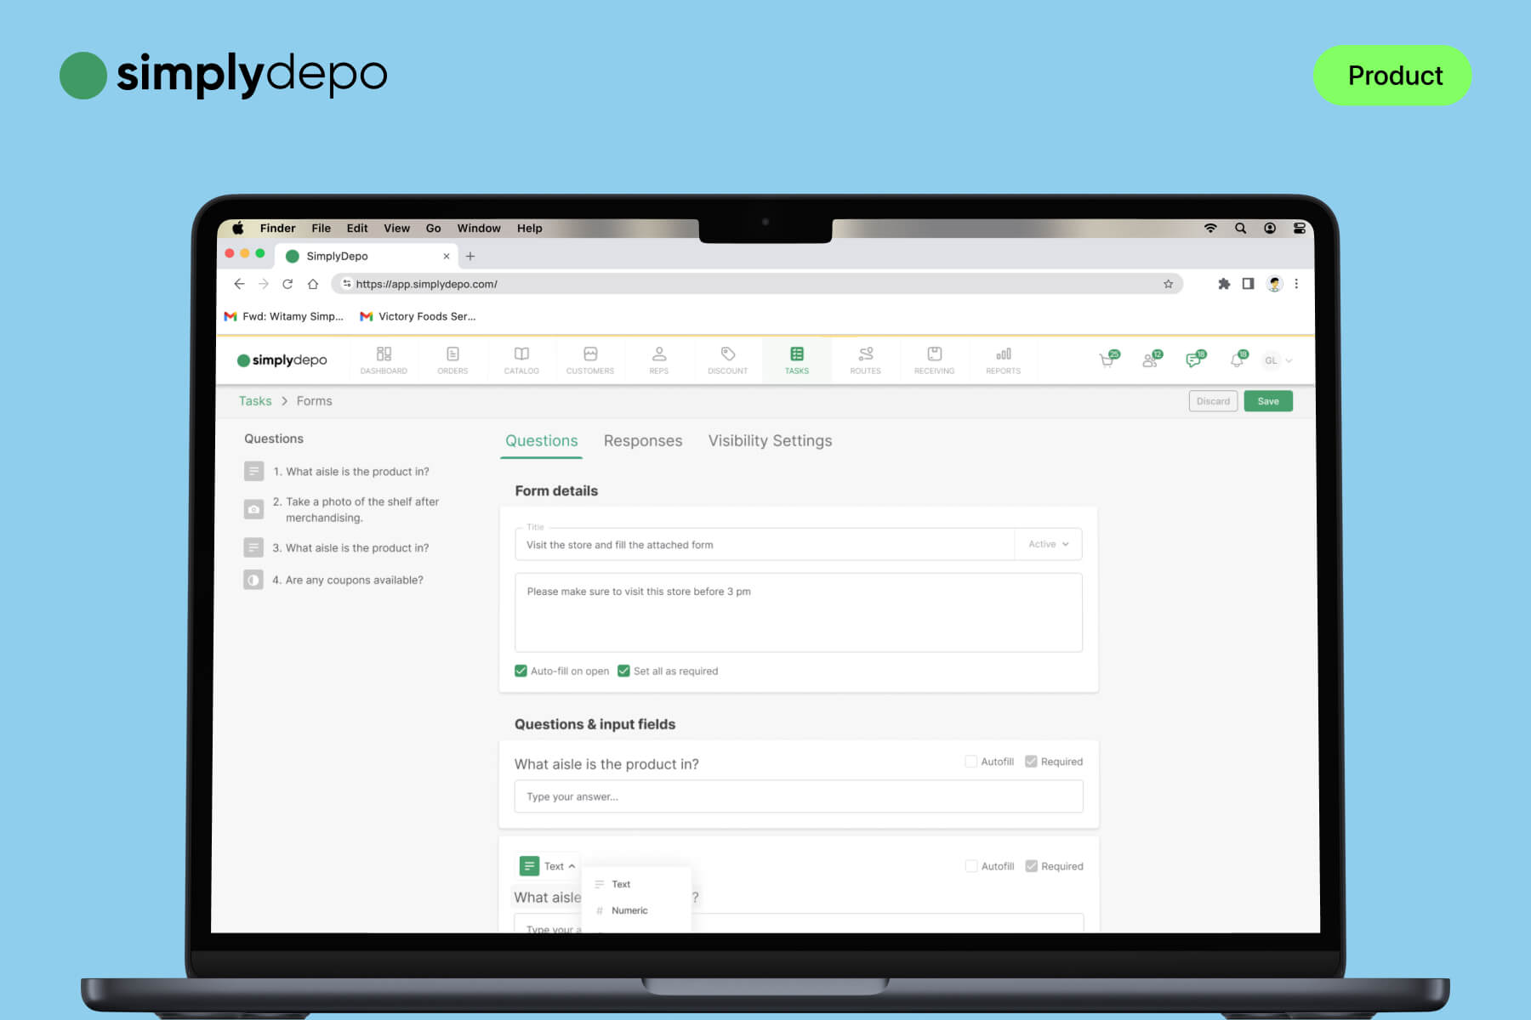Expand the Active status dropdown
This screenshot has height=1020, width=1531.
[x=1048, y=544]
